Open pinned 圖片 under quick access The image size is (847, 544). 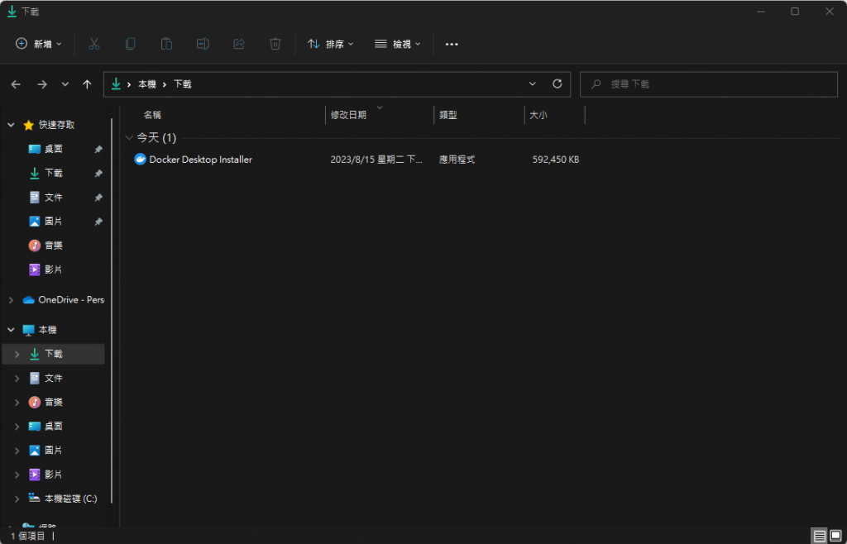click(x=54, y=222)
